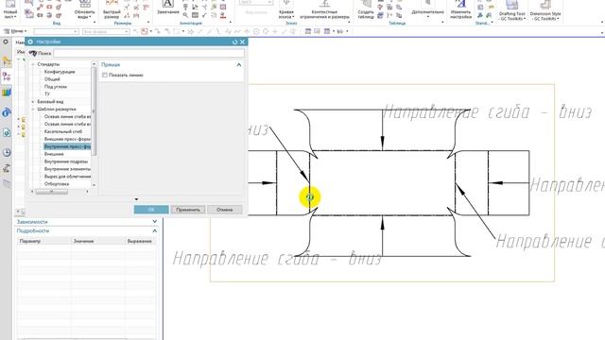Select top Направление сгиба – вниз note
This screenshot has width=605, height=340.
[487, 112]
